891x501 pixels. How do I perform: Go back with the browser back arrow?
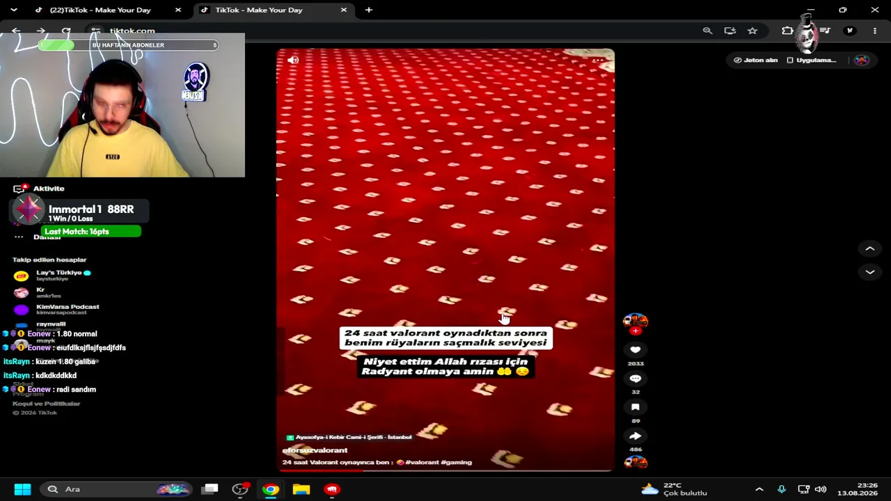[16, 31]
